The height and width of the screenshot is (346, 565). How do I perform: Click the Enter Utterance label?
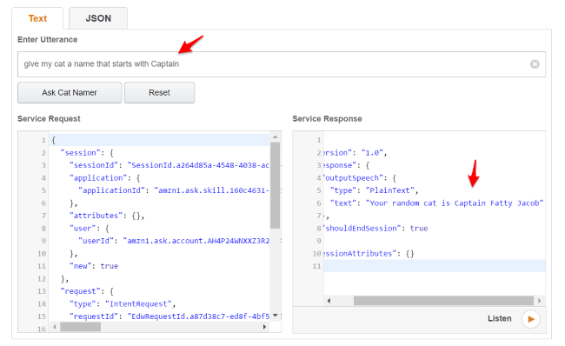48,40
